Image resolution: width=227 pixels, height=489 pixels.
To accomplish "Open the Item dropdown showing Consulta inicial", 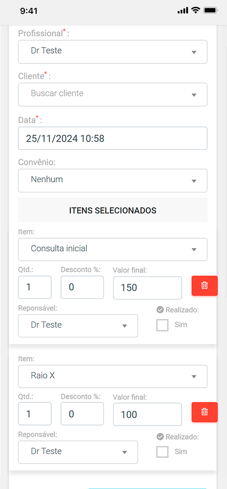I will pos(112,249).
